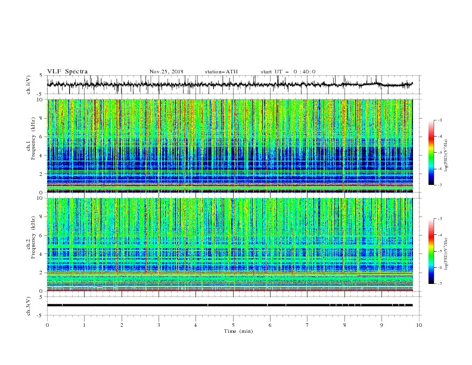This screenshot has height=365, width=472.
Task: Select the "start UT = 0 :40: 0" text
Action: click(288, 72)
